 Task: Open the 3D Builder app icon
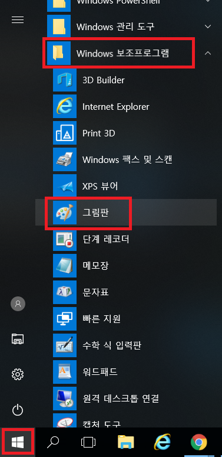pyautogui.click(x=65, y=80)
